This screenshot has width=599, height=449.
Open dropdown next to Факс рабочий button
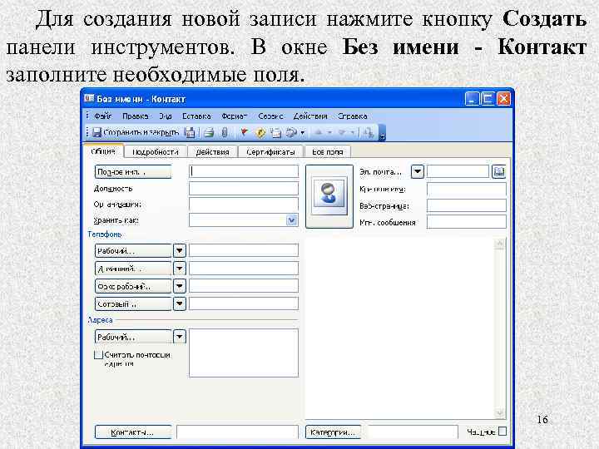(x=179, y=286)
